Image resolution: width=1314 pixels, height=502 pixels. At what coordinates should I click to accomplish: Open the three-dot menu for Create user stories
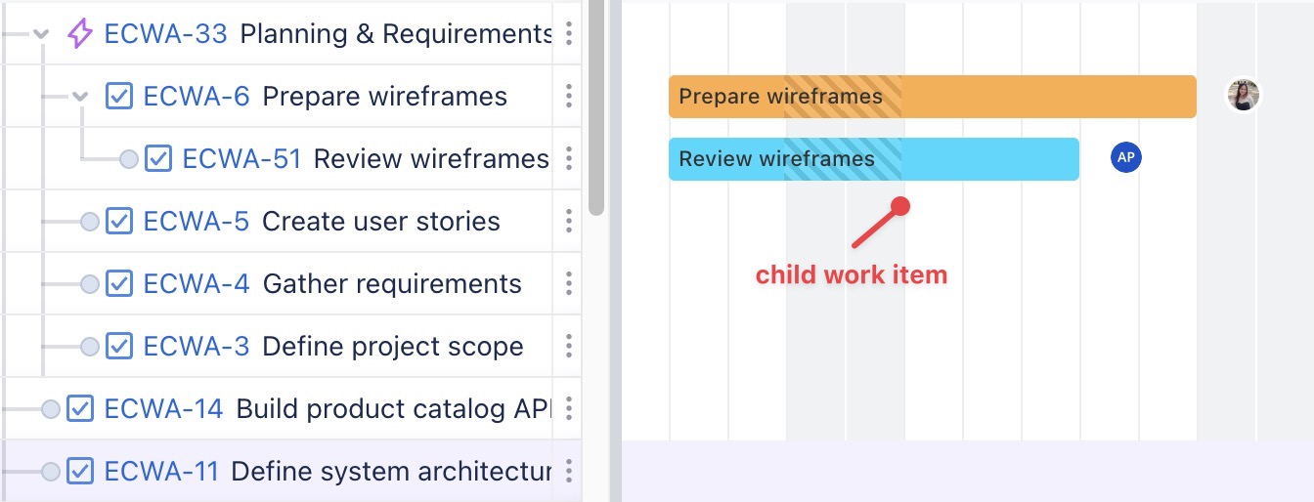point(568,222)
